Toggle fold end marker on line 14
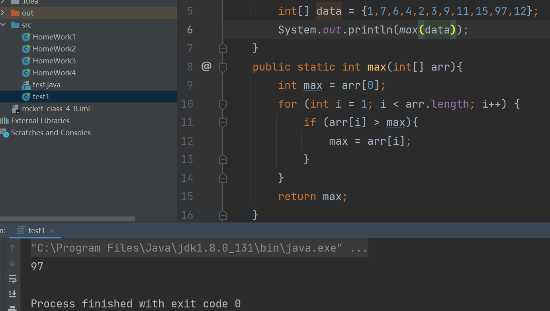 click(x=223, y=177)
